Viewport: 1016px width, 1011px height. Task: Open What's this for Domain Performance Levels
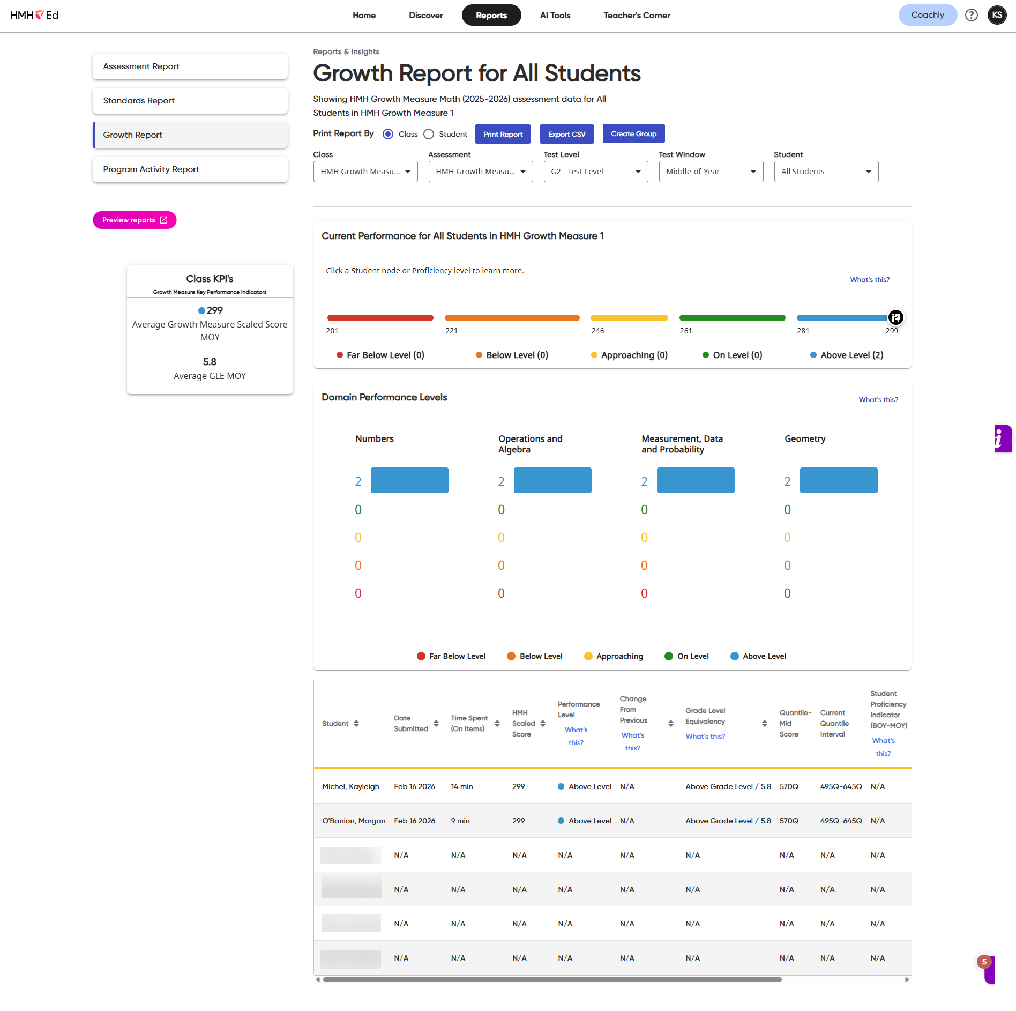pyautogui.click(x=878, y=400)
